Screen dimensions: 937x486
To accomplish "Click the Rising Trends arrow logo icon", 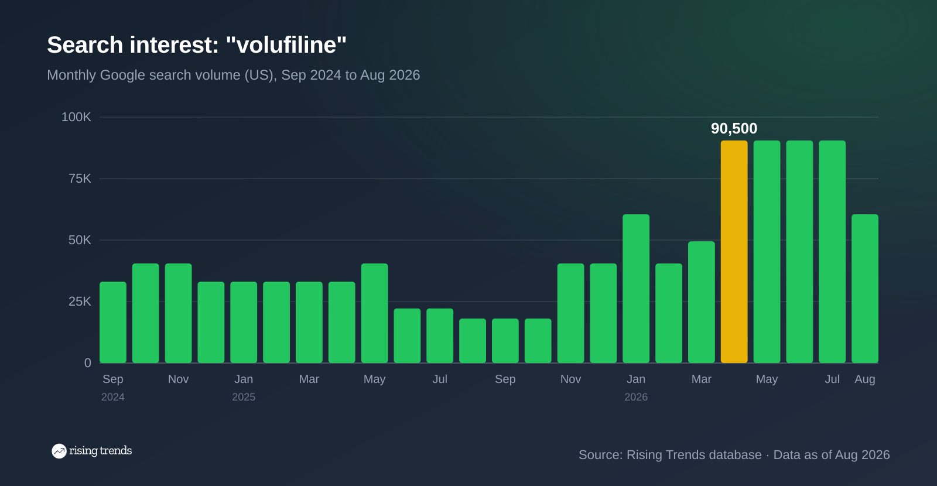I will 59,451.
